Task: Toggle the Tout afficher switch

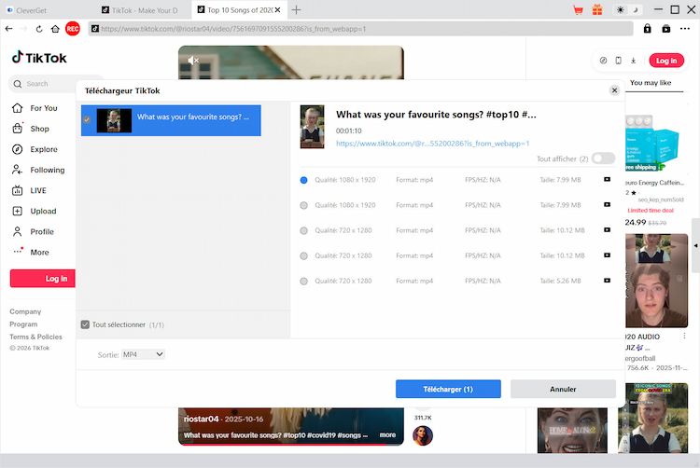Action: click(603, 158)
